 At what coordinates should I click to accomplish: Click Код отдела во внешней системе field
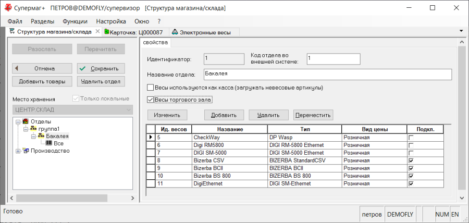click(x=333, y=59)
